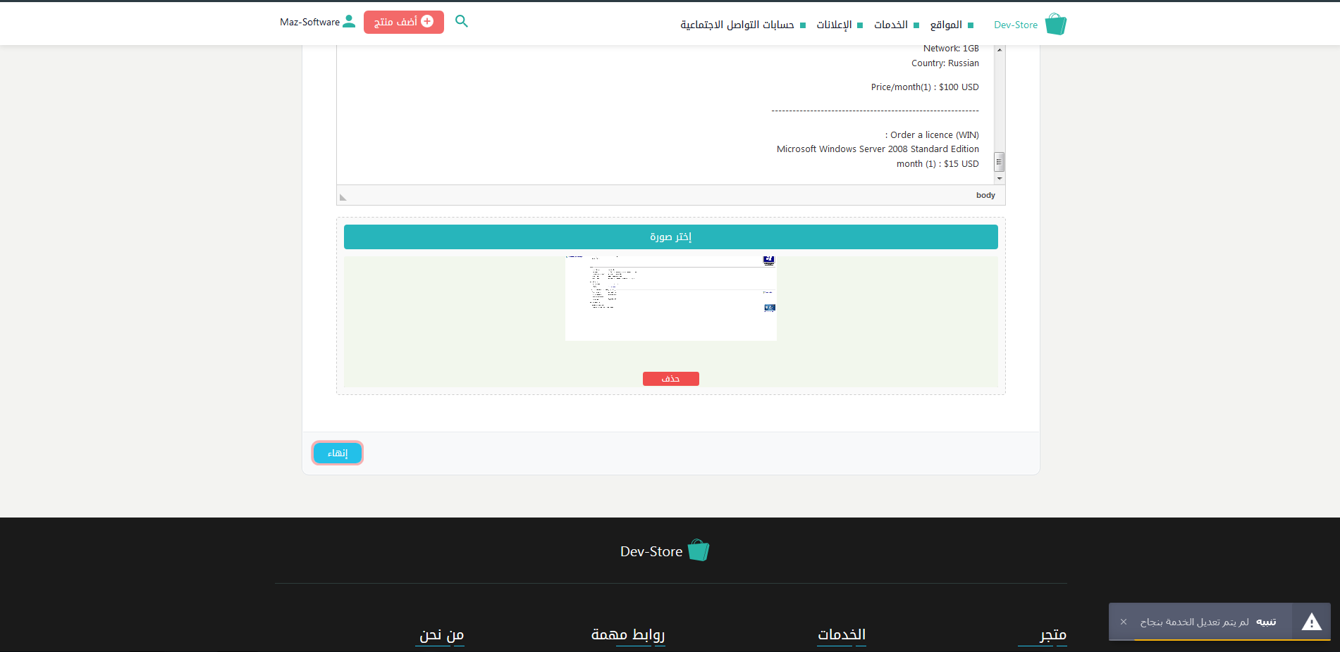Select the uploaded image thumbnail preview
Screen dimensions: 1340x652
click(670, 298)
